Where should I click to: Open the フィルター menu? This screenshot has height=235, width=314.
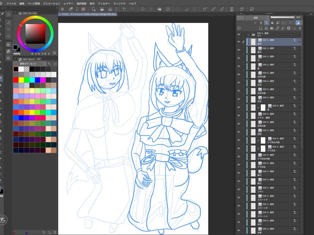pos(104,4)
